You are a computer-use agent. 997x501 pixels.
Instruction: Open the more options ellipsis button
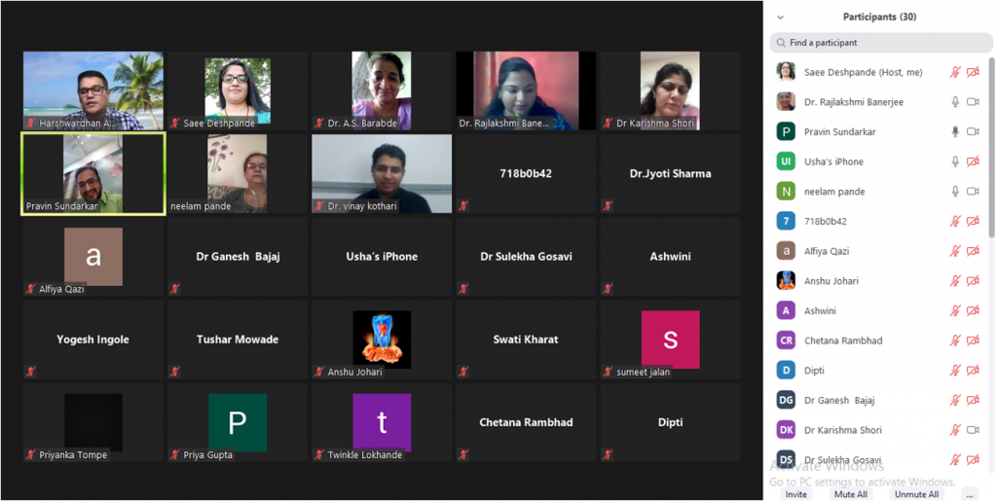970,494
